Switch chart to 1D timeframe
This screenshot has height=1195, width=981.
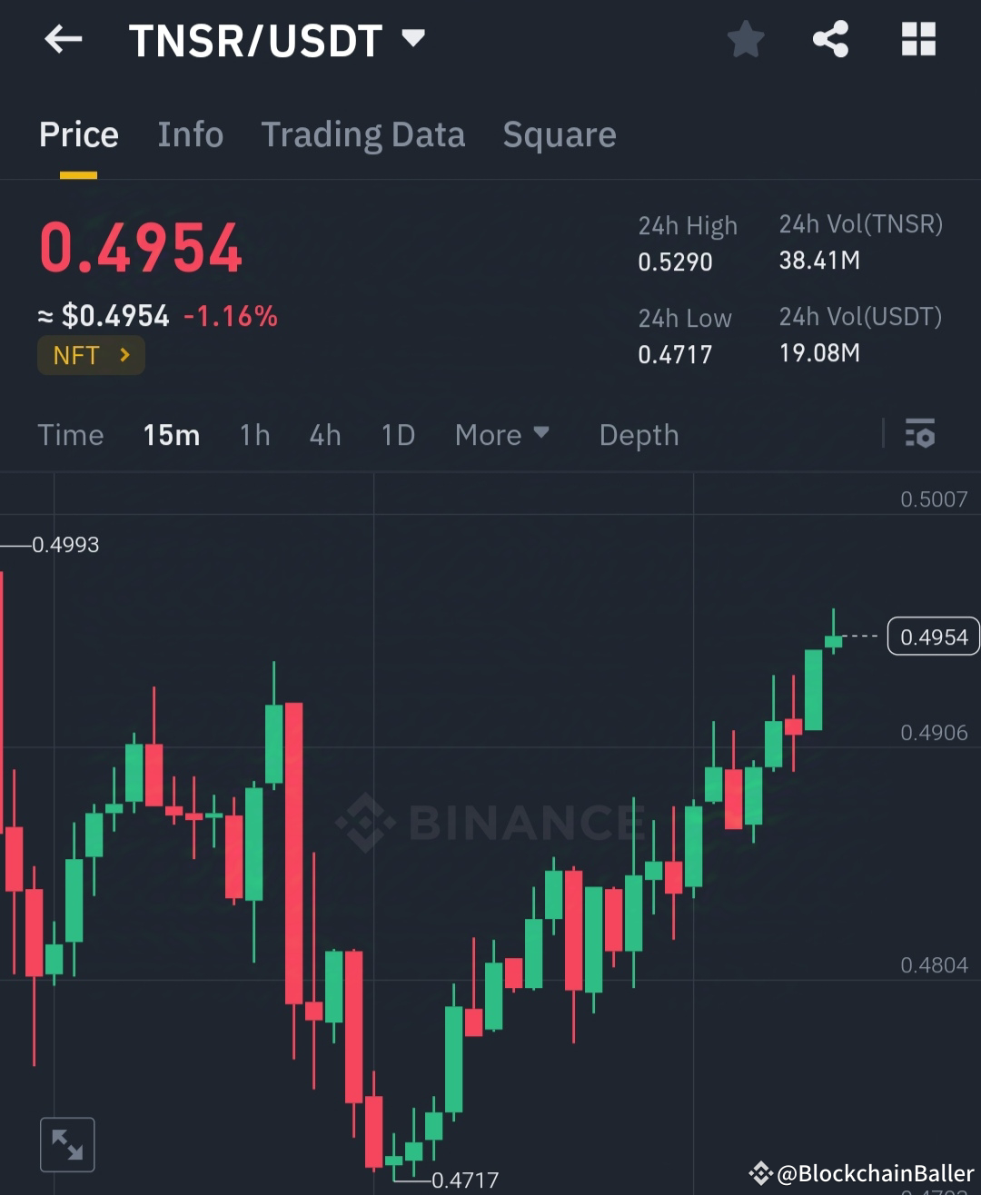pyautogui.click(x=397, y=435)
